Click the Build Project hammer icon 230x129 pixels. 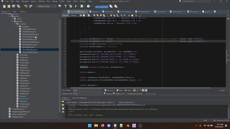65,6
